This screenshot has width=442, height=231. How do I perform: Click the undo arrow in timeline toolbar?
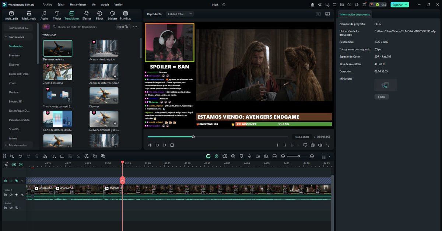[20, 156]
